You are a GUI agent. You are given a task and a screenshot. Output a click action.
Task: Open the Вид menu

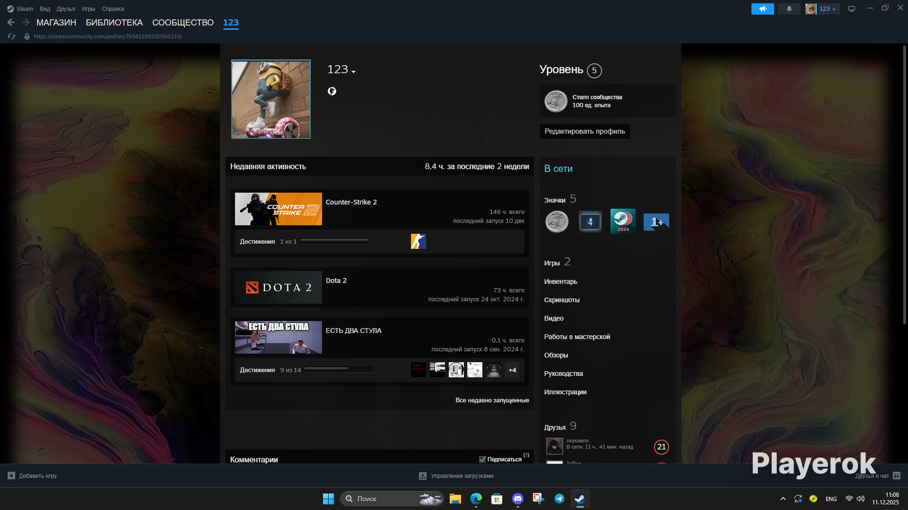point(45,9)
